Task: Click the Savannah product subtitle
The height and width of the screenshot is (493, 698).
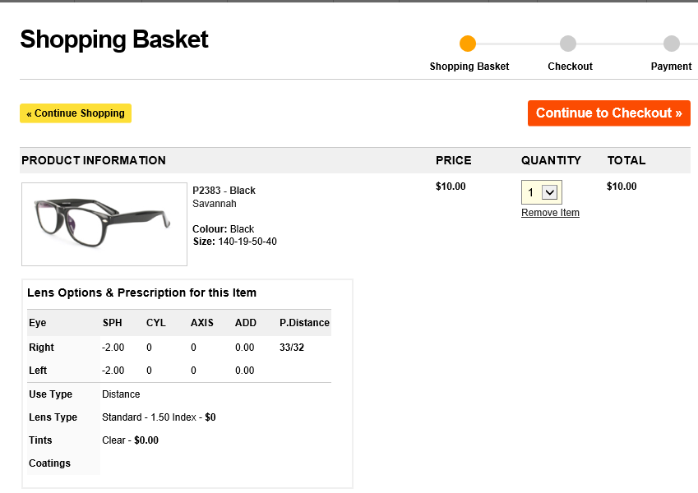Action: click(x=214, y=203)
